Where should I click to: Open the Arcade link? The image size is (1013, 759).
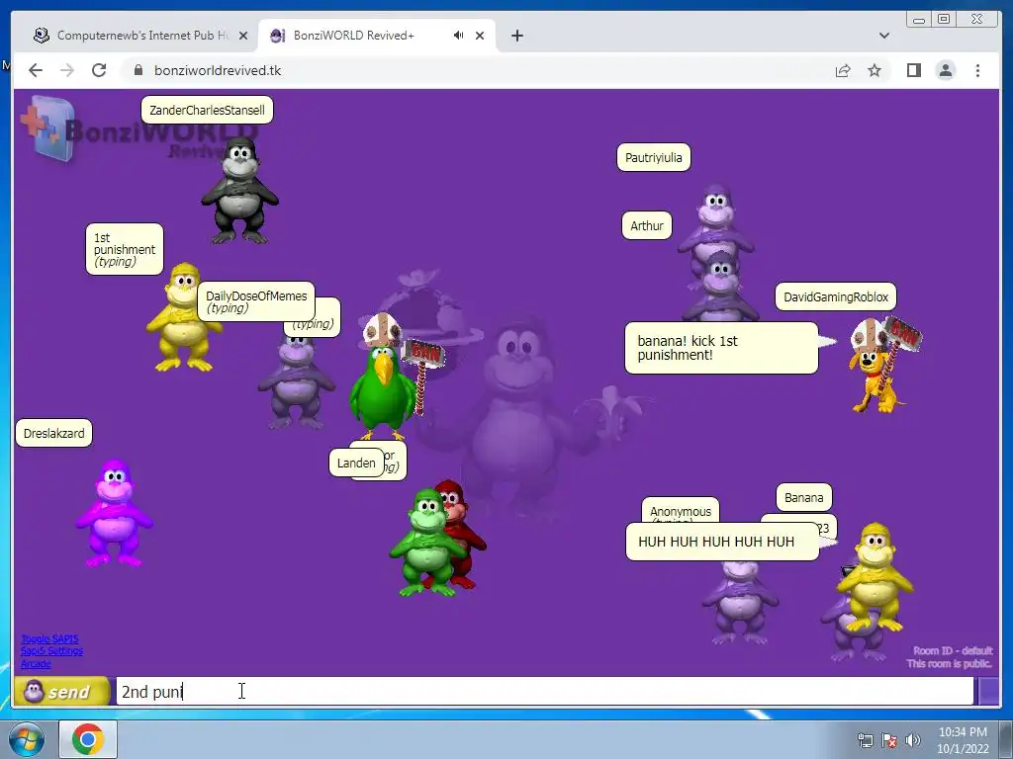tap(36, 663)
